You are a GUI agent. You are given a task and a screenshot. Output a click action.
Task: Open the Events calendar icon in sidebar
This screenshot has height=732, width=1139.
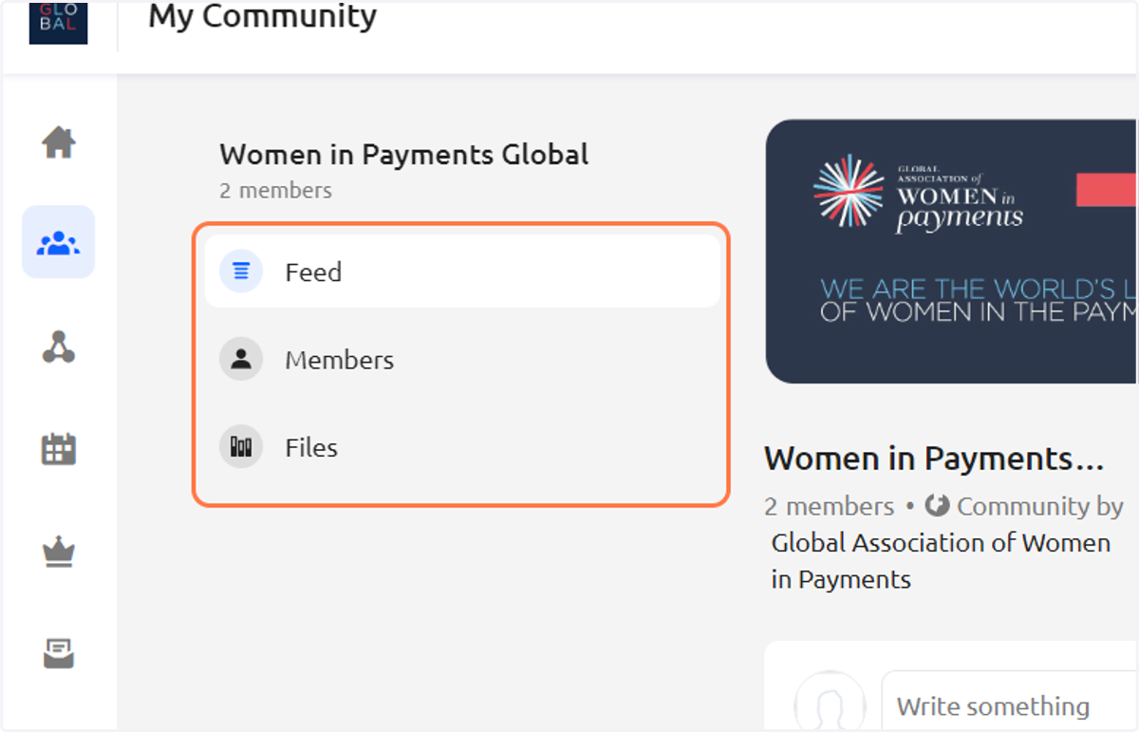point(59,448)
